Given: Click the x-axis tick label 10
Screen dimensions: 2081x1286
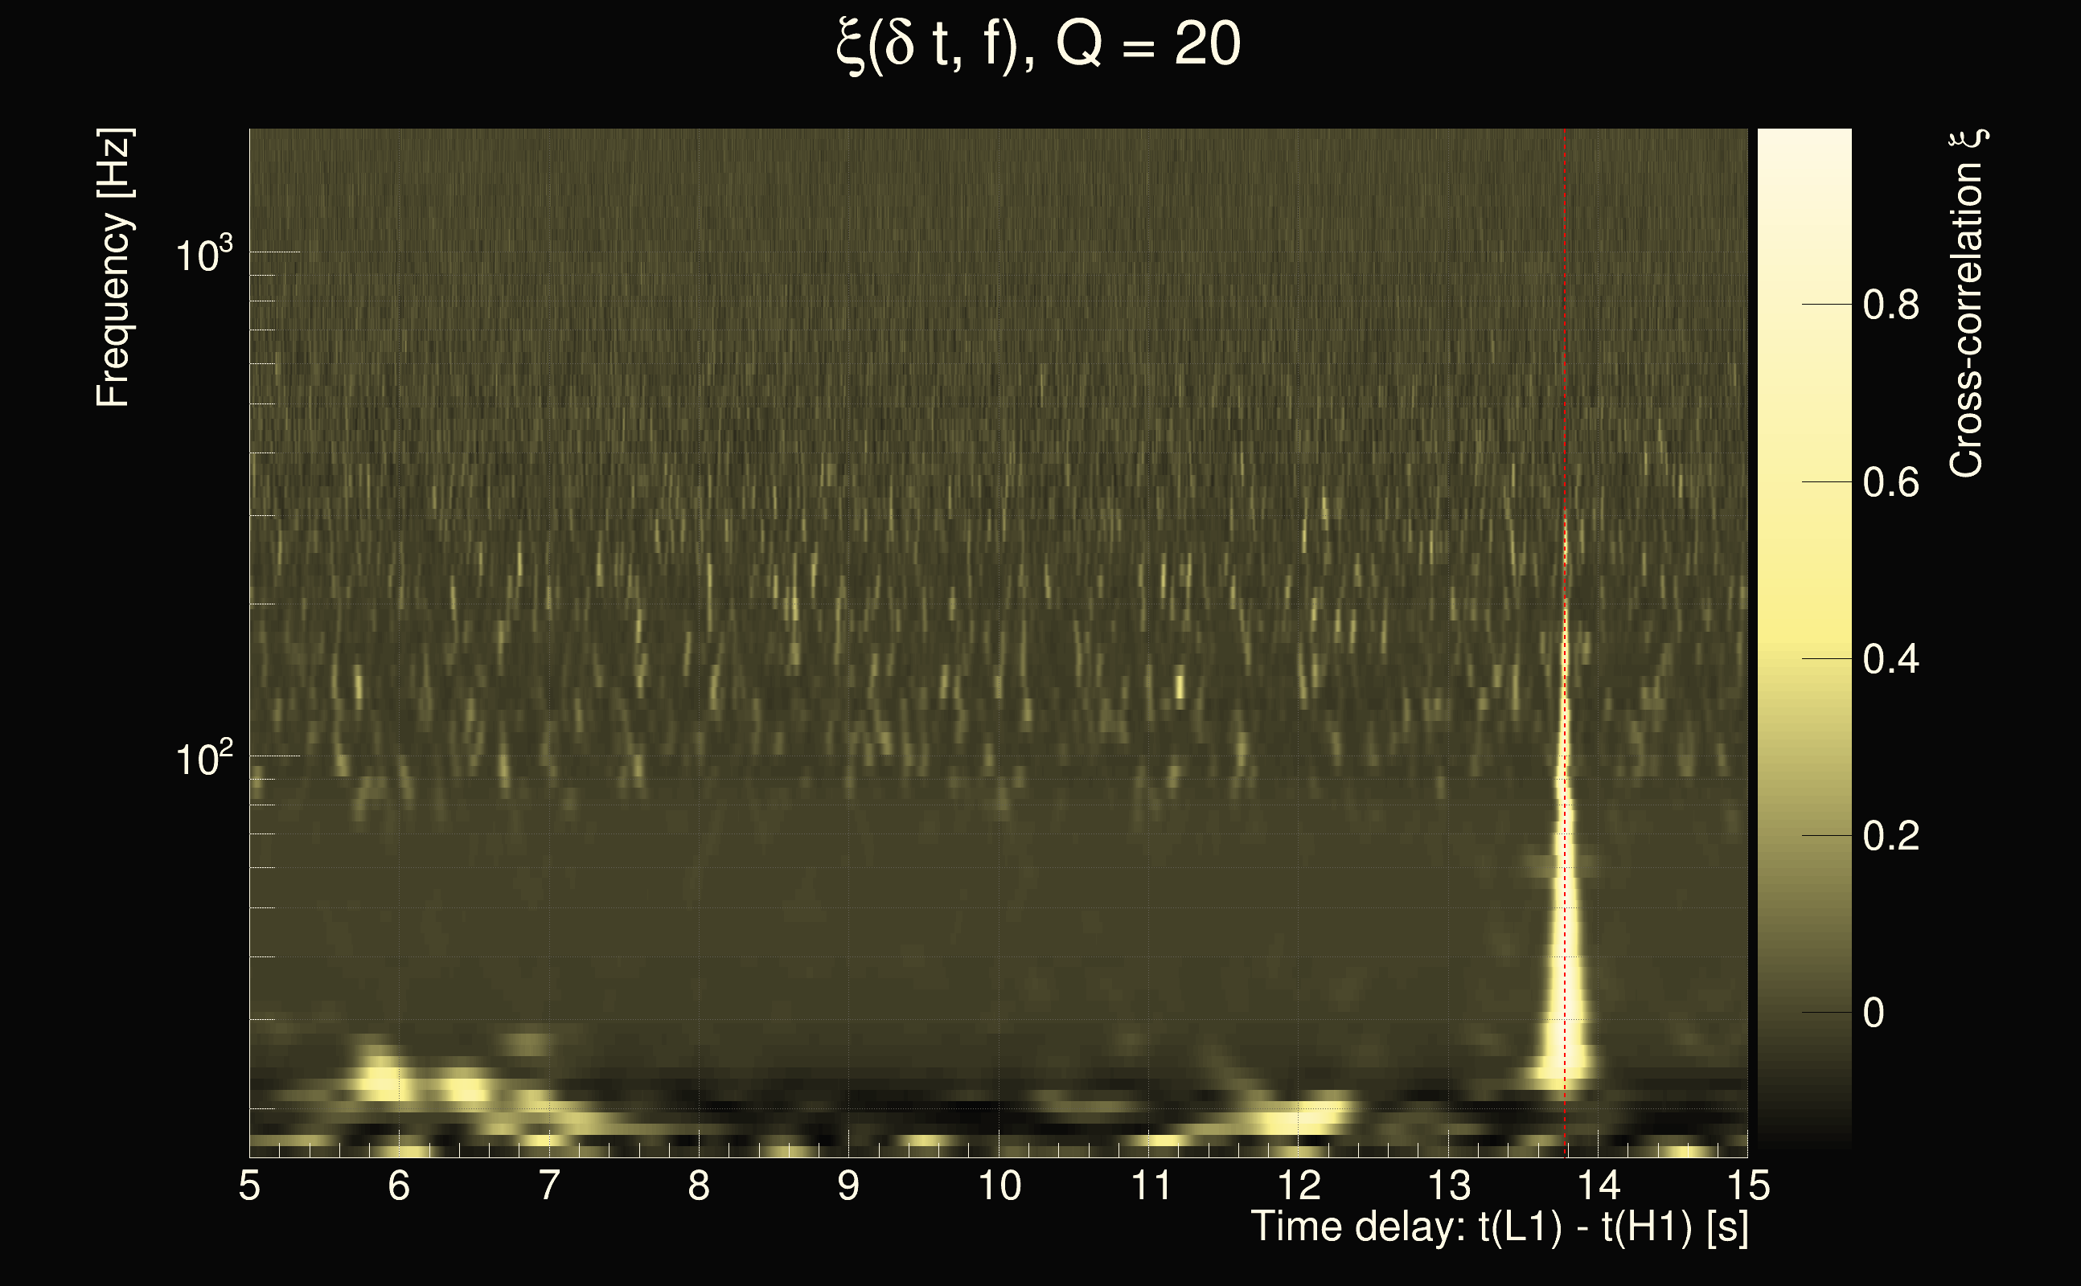Looking at the screenshot, I should tap(999, 1186).
